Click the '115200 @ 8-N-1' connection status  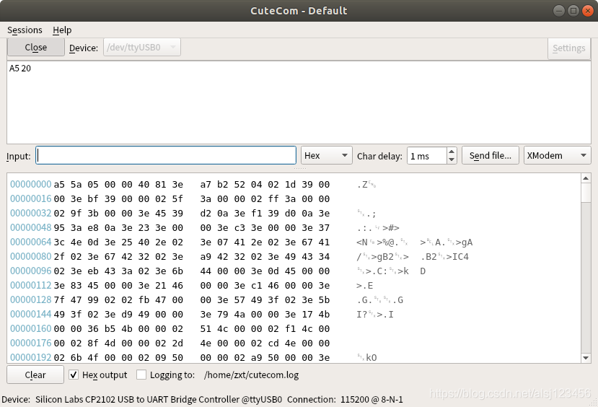tap(371, 399)
